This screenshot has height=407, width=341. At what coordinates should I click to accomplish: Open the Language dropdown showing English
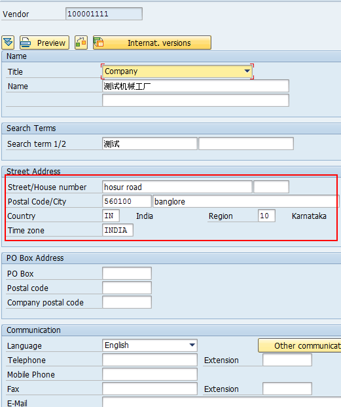tap(150, 345)
